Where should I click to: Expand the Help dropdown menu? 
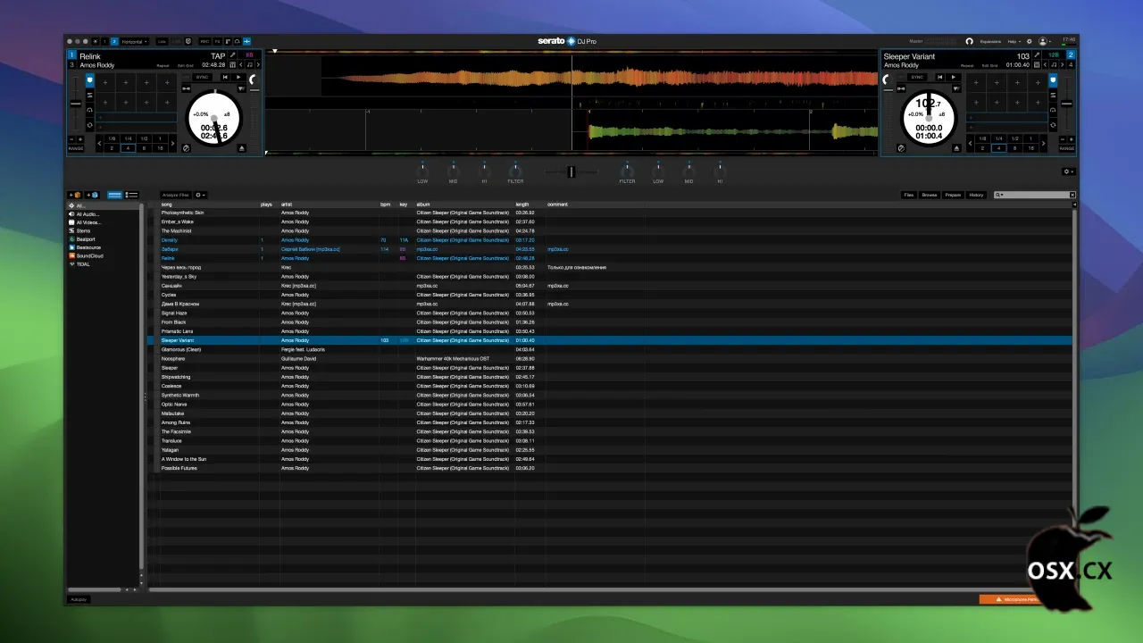click(1014, 41)
